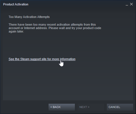Viewport: 136px width, 114px height.
Task: Click the word 'Internet address' in message
Action: 36,28
